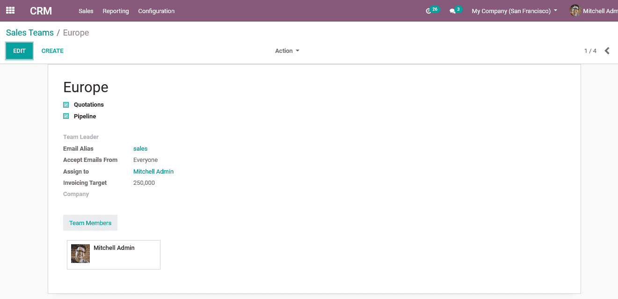The image size is (618, 299).
Task: Open the Mitchell Admin Assign to link
Action: tap(153, 172)
